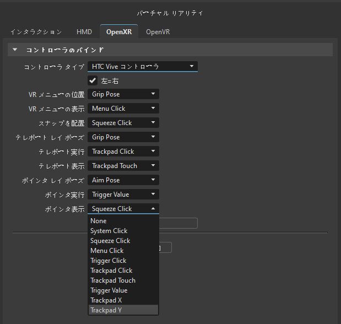Open the ポインタ レイ ポーズ dropdown
This screenshot has width=341, height=324.
(x=123, y=180)
